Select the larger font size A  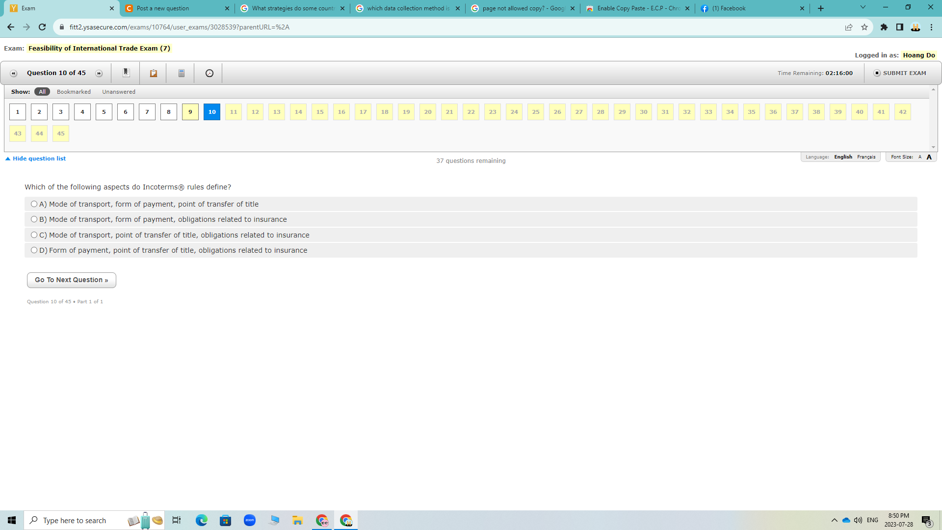pyautogui.click(x=929, y=157)
